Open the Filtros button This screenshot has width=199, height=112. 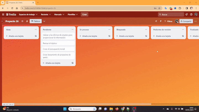tap(168, 21)
